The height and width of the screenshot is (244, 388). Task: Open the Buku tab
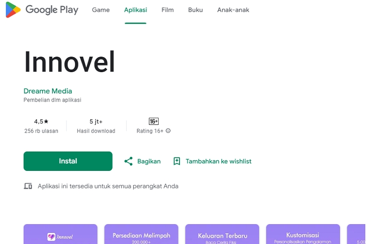click(195, 10)
